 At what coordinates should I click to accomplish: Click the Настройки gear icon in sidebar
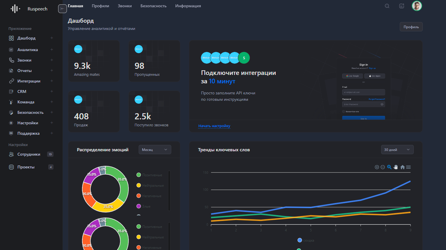tap(11, 123)
